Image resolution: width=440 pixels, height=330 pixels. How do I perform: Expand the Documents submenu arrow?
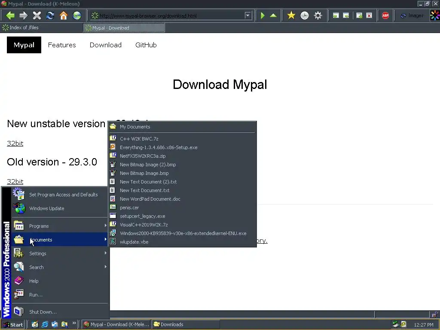(106, 239)
